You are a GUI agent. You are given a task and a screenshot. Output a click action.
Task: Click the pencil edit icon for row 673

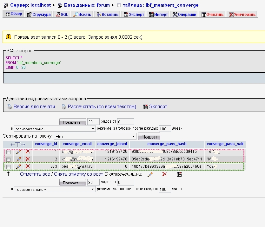pos(18,166)
